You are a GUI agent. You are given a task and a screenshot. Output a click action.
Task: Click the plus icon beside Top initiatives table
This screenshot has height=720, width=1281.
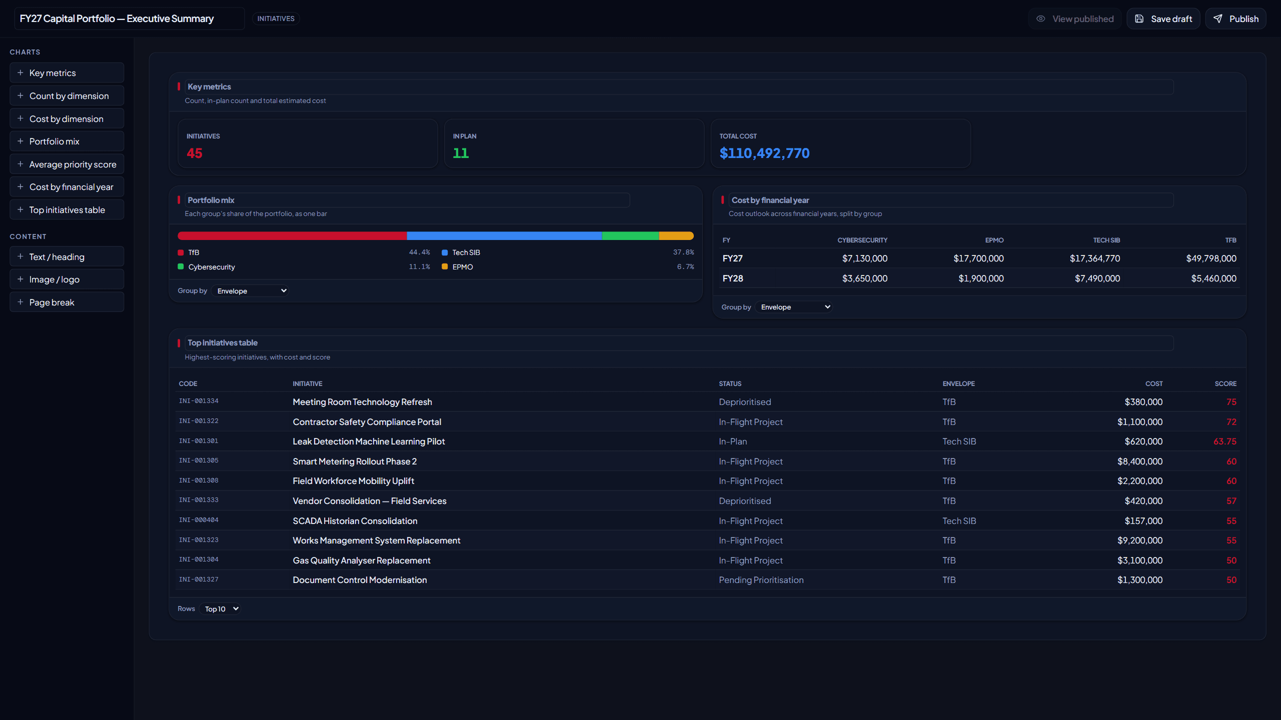click(21, 209)
